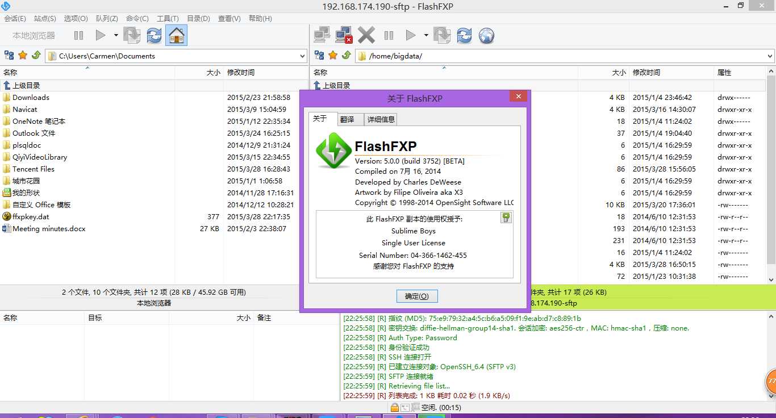Close the 关于 FlashFXP dialog
This screenshot has width=776, height=418.
click(518, 97)
